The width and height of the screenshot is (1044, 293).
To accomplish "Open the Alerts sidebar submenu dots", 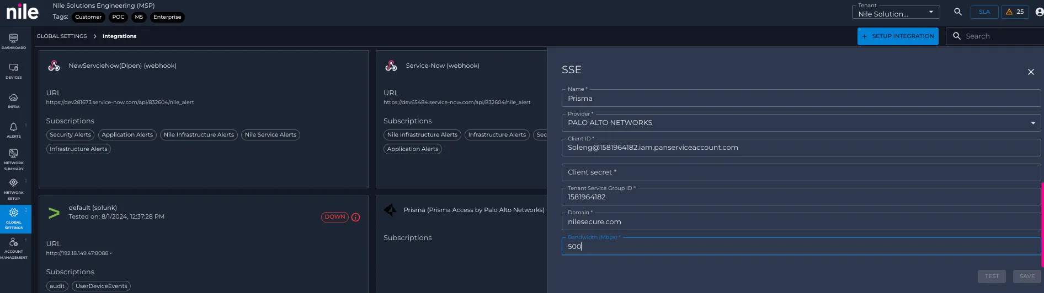I will (26, 124).
